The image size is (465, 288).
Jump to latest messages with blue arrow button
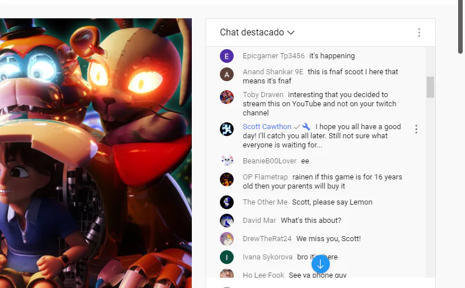pos(320,265)
